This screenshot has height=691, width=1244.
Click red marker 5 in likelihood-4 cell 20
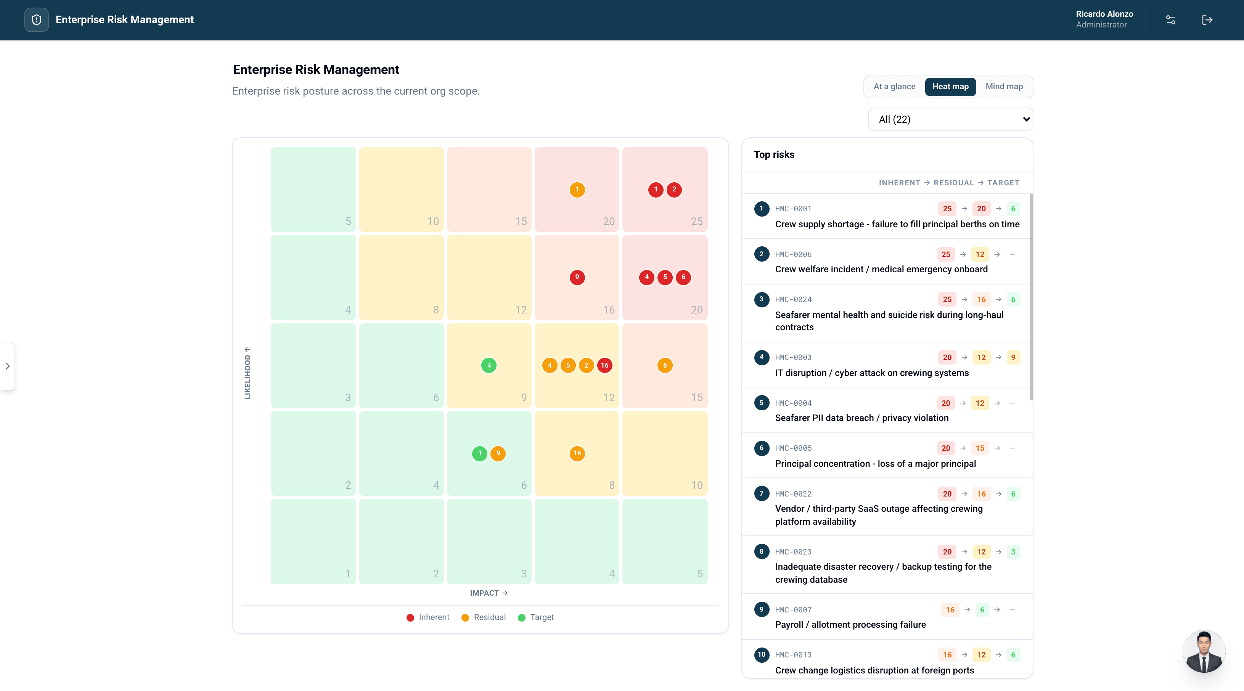click(x=665, y=277)
